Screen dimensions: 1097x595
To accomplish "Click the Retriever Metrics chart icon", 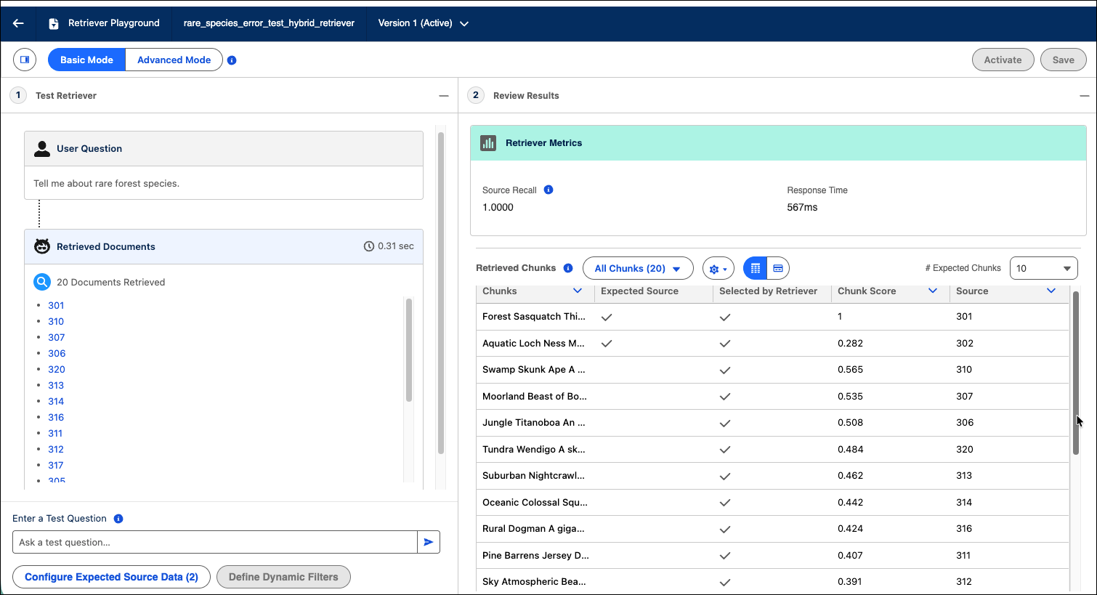I will click(488, 143).
